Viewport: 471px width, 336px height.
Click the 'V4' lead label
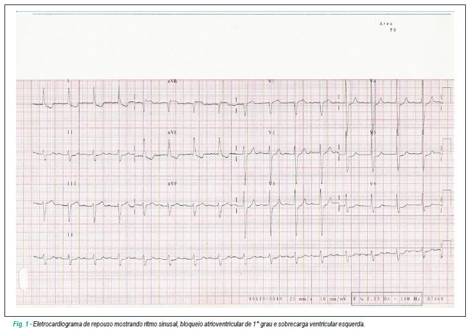(x=373, y=81)
